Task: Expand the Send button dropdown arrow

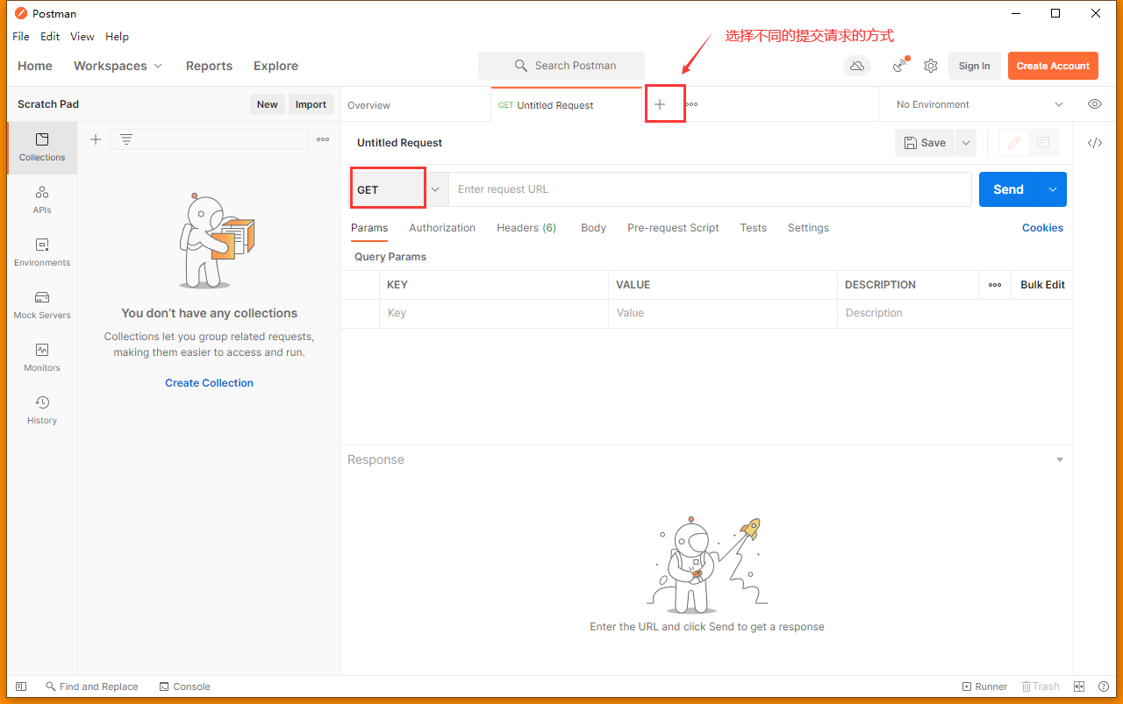Action: pyautogui.click(x=1053, y=189)
